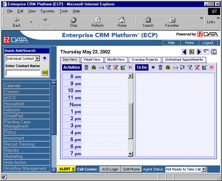Image resolution: width=222 pixels, height=181 pixels.
Task: Select the DayView tab
Action: (70, 60)
